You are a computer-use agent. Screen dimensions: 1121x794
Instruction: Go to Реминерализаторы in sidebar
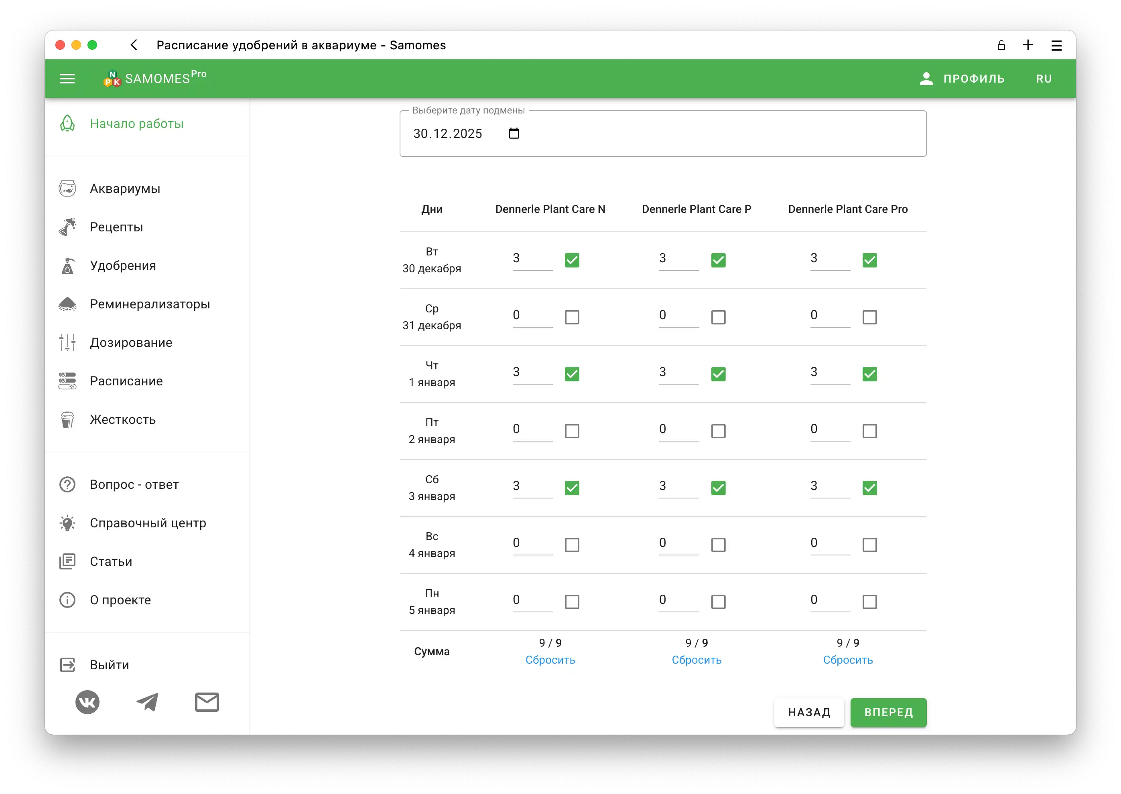pyautogui.click(x=150, y=304)
